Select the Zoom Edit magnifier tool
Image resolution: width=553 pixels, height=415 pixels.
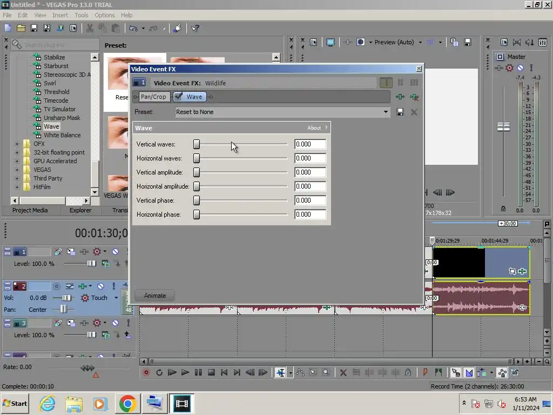326,372
